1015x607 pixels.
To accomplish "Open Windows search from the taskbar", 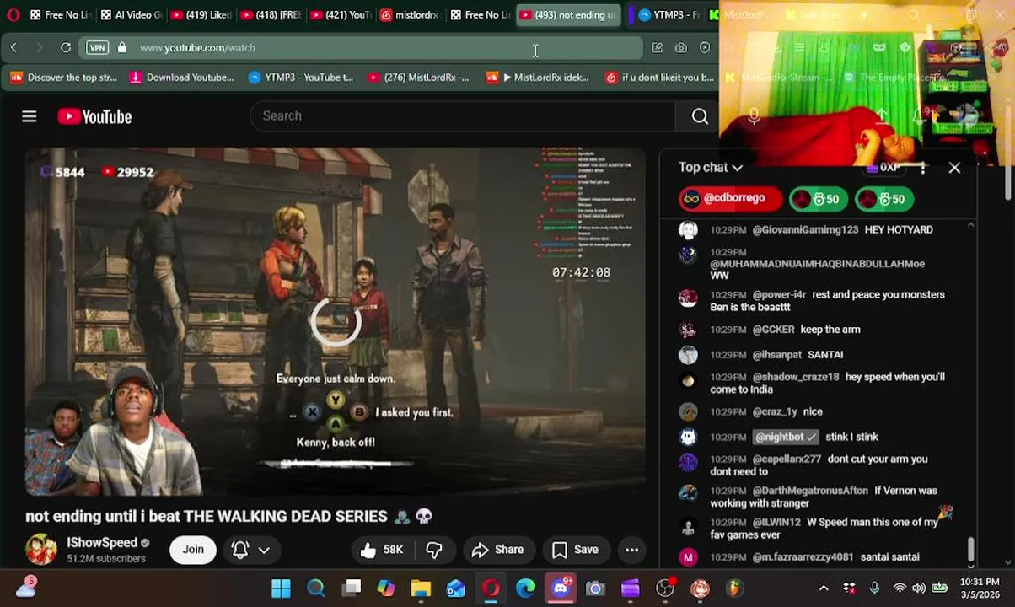I will [x=316, y=588].
